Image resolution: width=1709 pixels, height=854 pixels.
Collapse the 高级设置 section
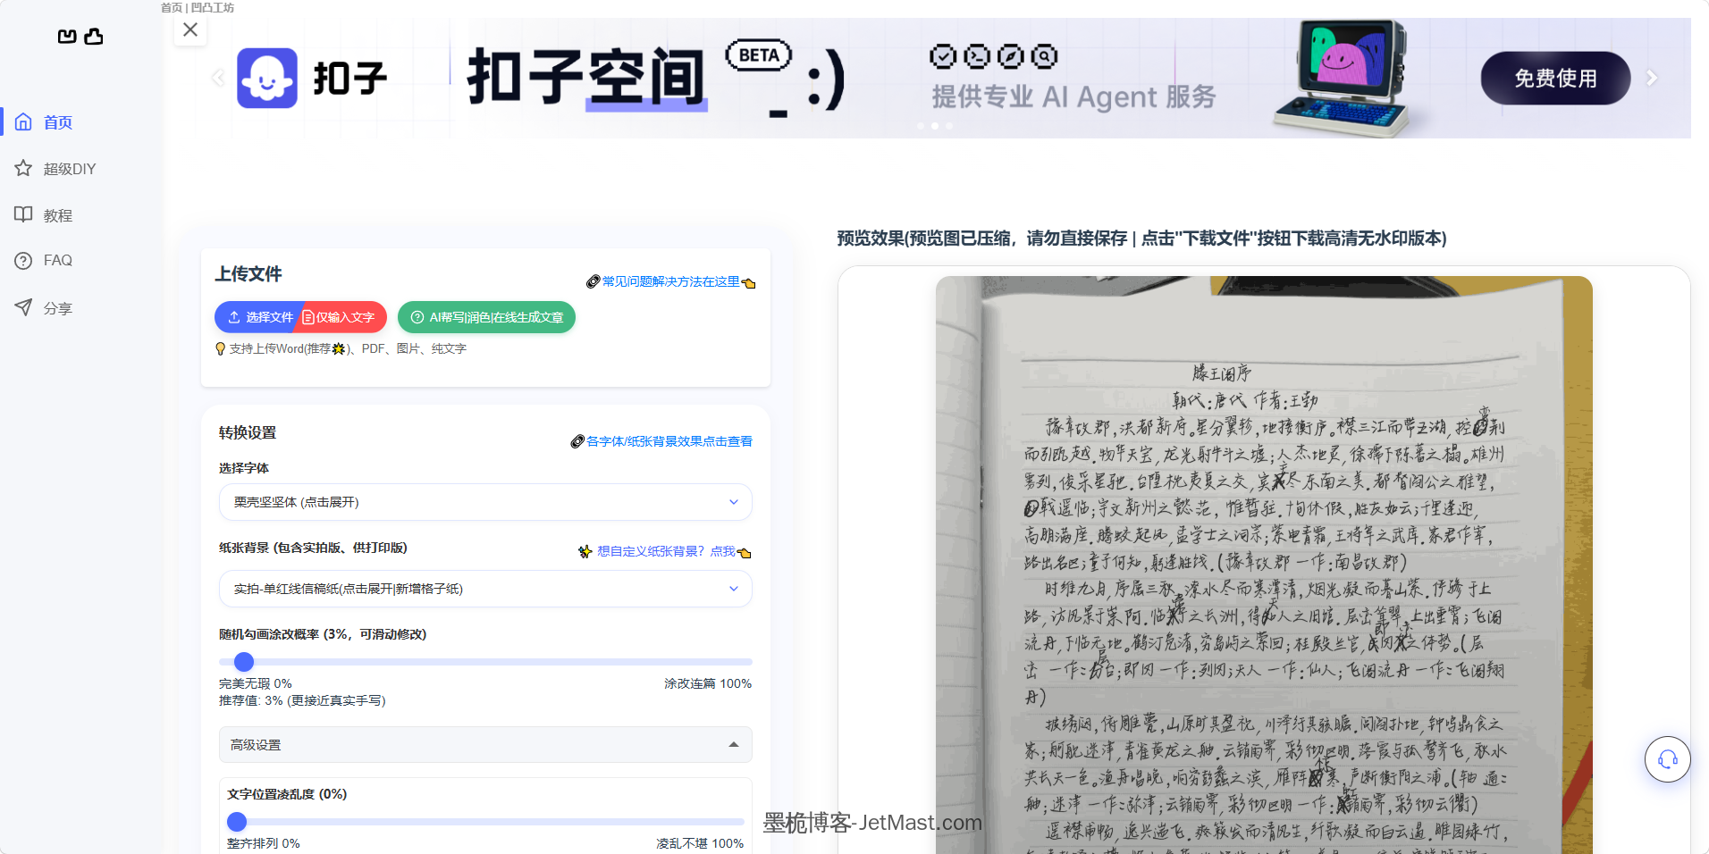[485, 745]
